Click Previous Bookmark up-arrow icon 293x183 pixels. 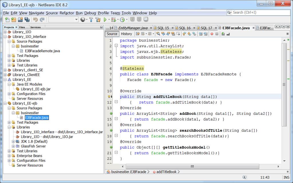[184, 34]
